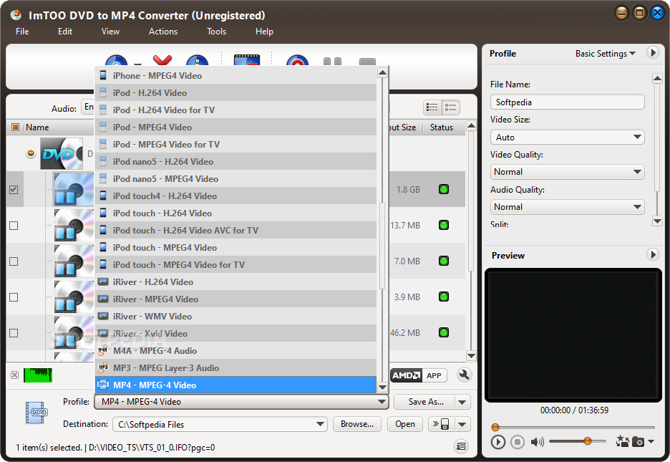Open the Basic Settings dropdown
The image size is (670, 462).
(605, 54)
